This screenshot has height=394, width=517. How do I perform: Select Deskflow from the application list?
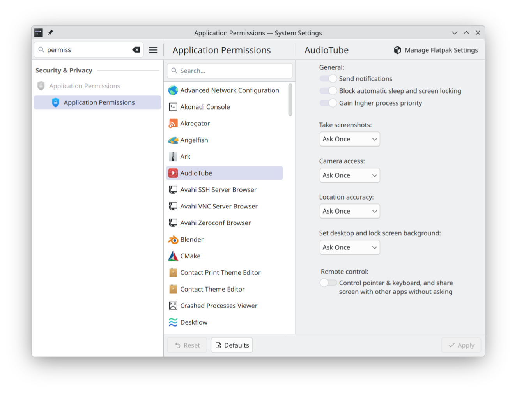point(194,322)
